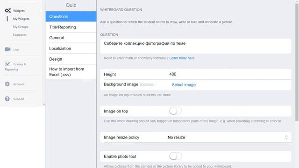Open the Account section
This screenshot has height=168, width=299.
click(19, 84)
